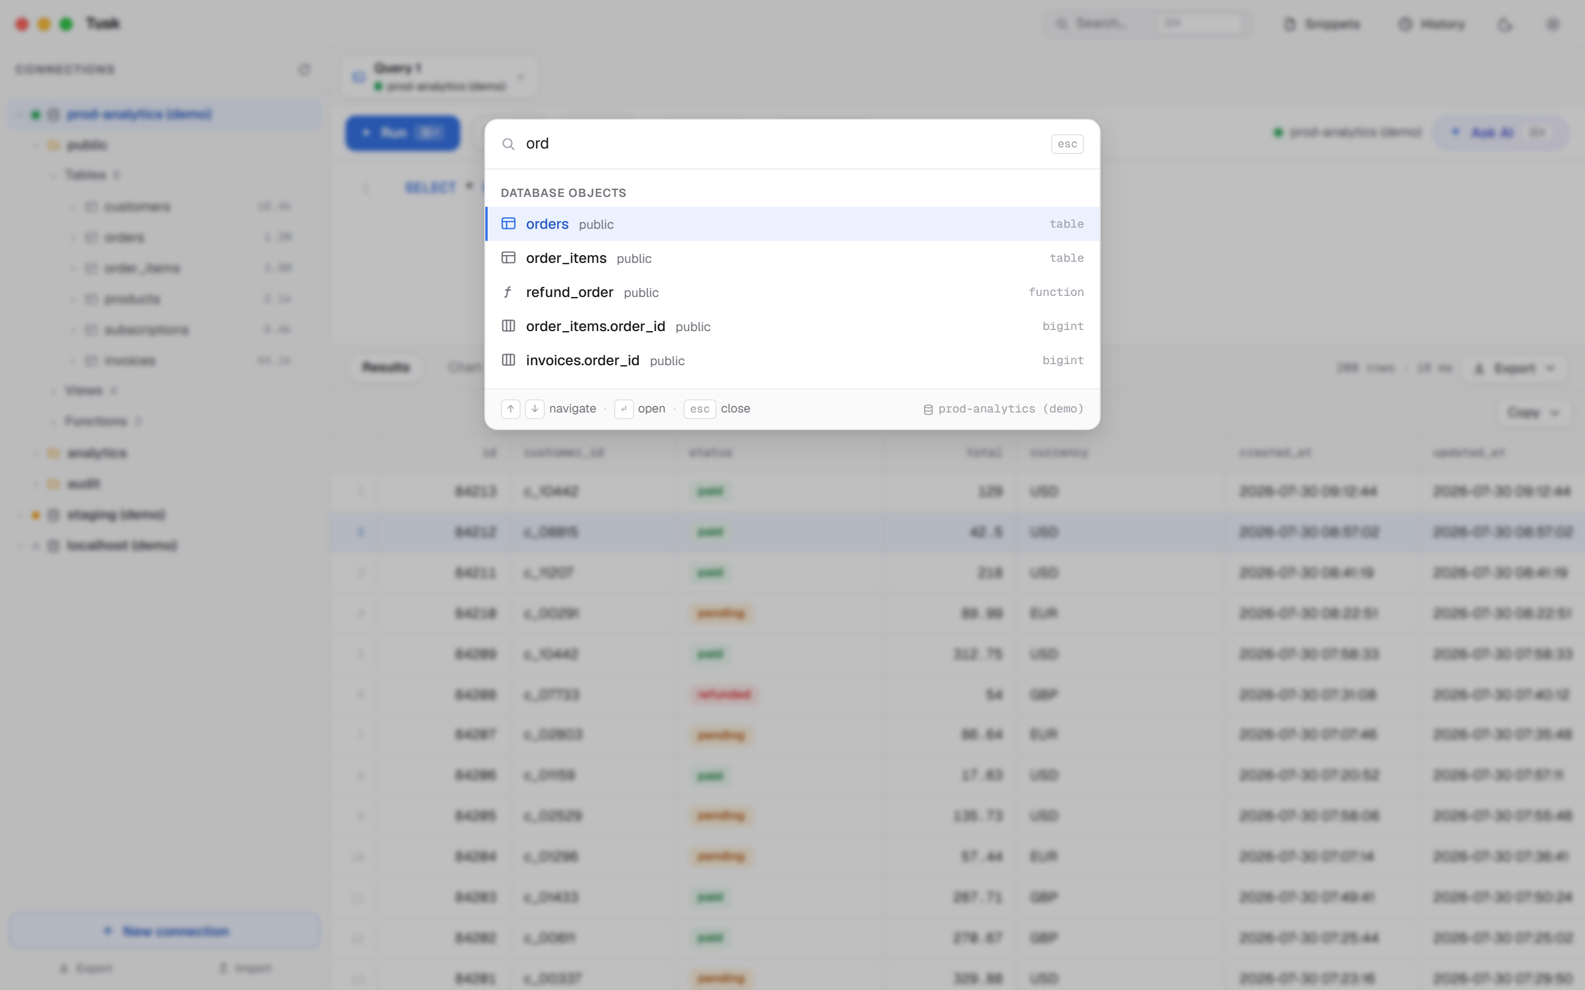Open the results Export dropdown

click(x=1514, y=369)
